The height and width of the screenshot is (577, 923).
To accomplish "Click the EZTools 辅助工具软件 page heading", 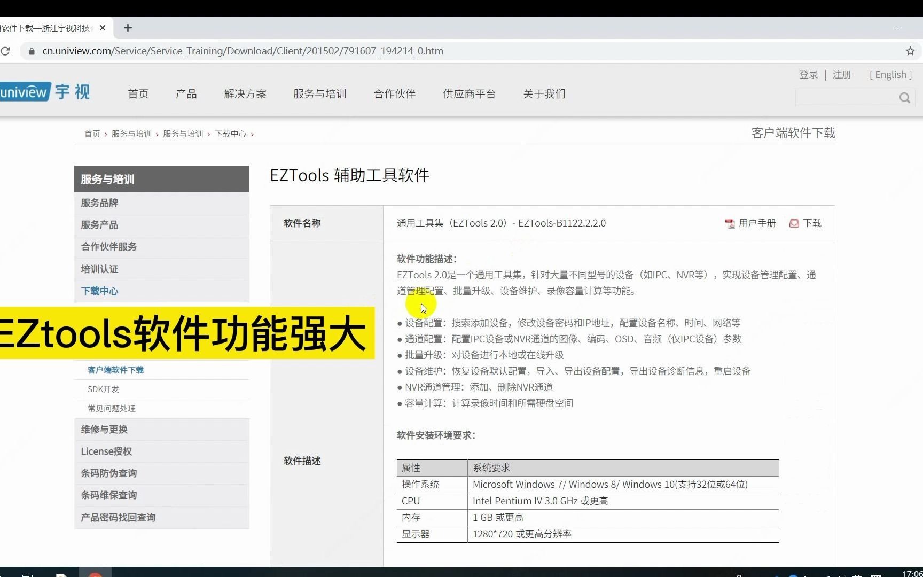I will tap(349, 175).
